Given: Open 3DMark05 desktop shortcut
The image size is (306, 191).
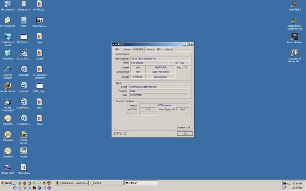Looking at the screenshot, I should pos(8,120).
